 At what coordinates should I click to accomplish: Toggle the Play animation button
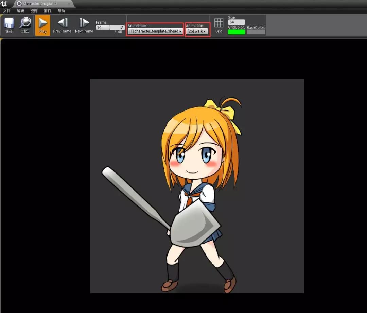click(x=42, y=25)
